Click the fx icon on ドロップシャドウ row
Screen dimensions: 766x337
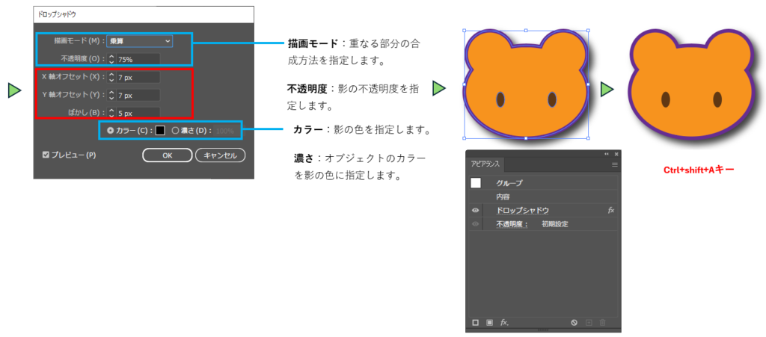click(x=611, y=211)
